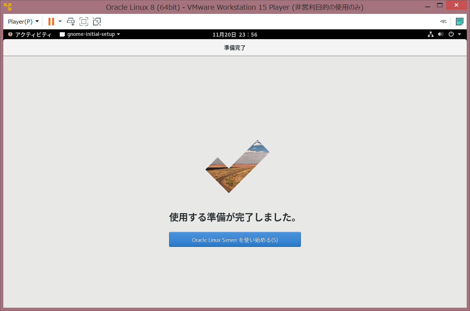470x311 pixels.
Task: Collapse the VMware toolbar with double chevron
Action: [x=443, y=21]
